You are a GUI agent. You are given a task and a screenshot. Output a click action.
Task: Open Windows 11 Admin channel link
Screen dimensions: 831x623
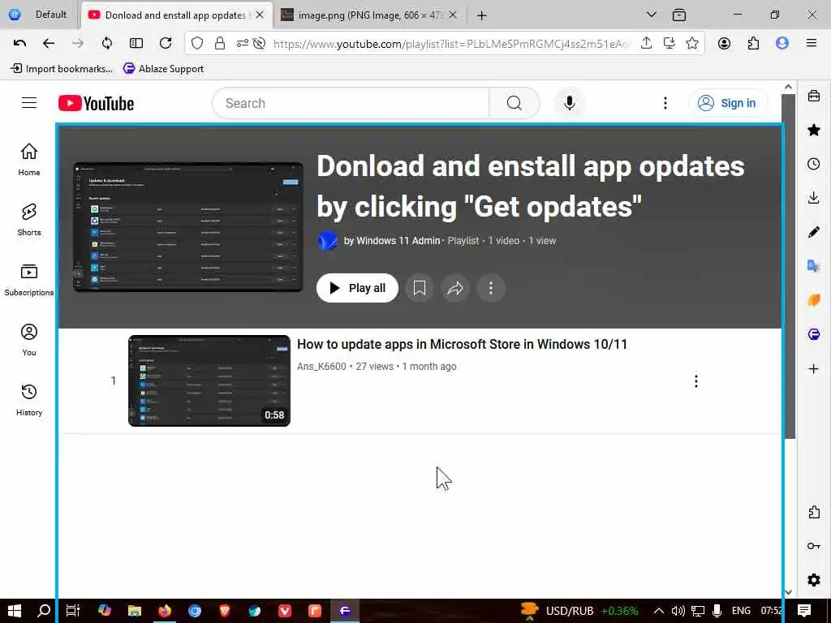(x=392, y=240)
